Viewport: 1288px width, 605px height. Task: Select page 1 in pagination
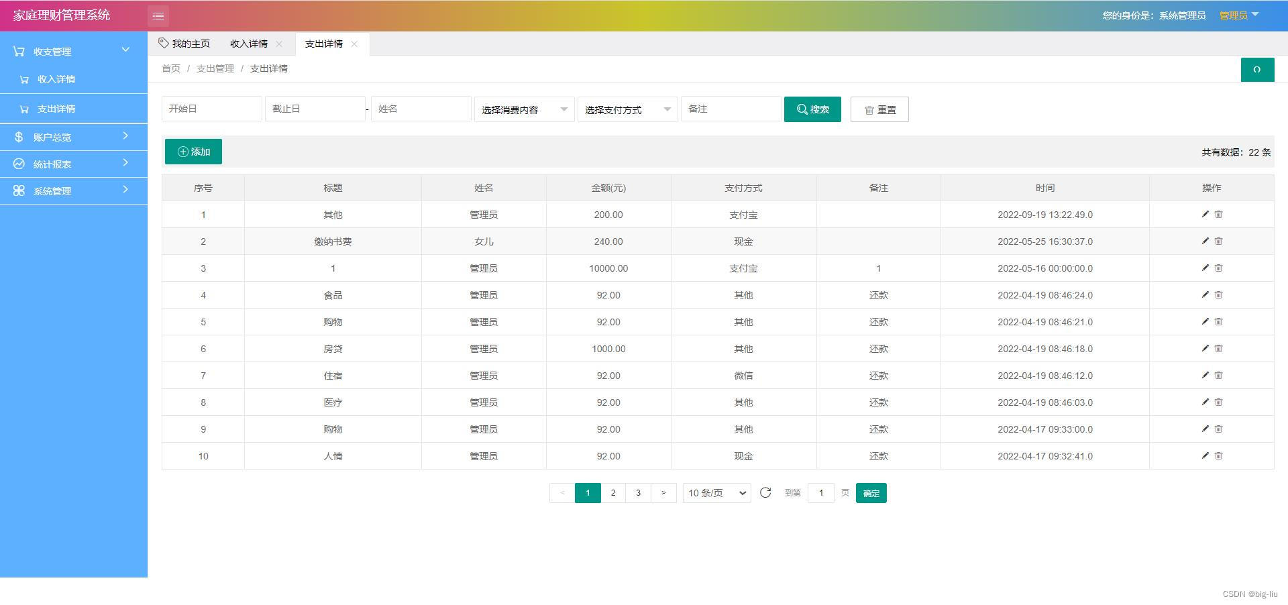tap(588, 493)
